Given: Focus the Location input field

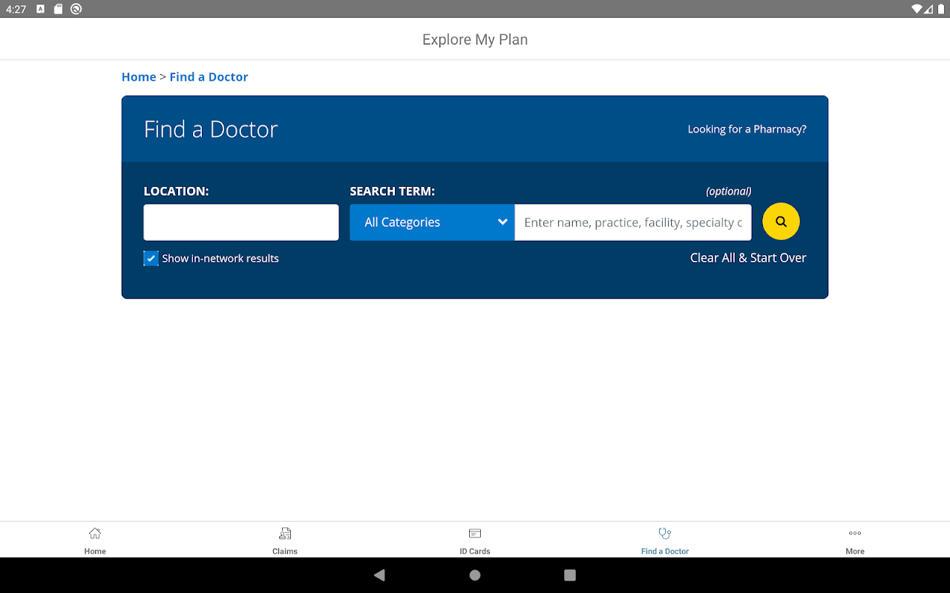Looking at the screenshot, I should tap(241, 222).
